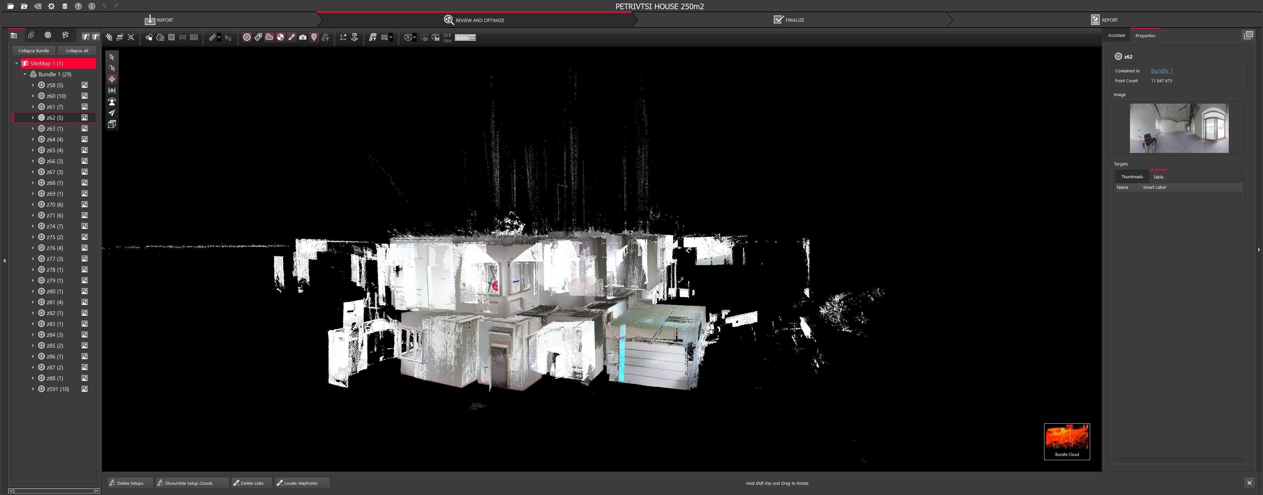Open image for z58 setup row

(x=84, y=85)
